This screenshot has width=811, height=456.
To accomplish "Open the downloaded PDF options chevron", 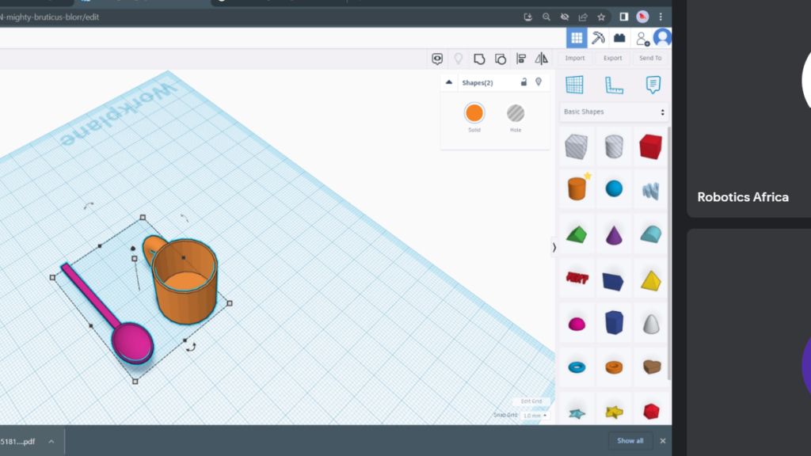I will (51, 442).
